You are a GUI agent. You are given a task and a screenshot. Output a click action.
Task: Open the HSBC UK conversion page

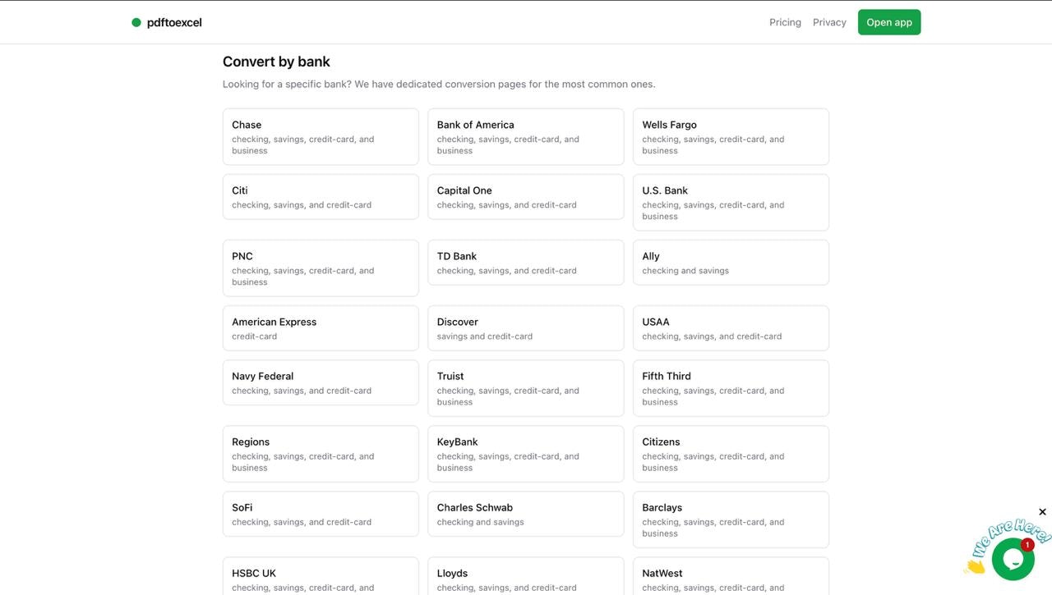(321, 576)
